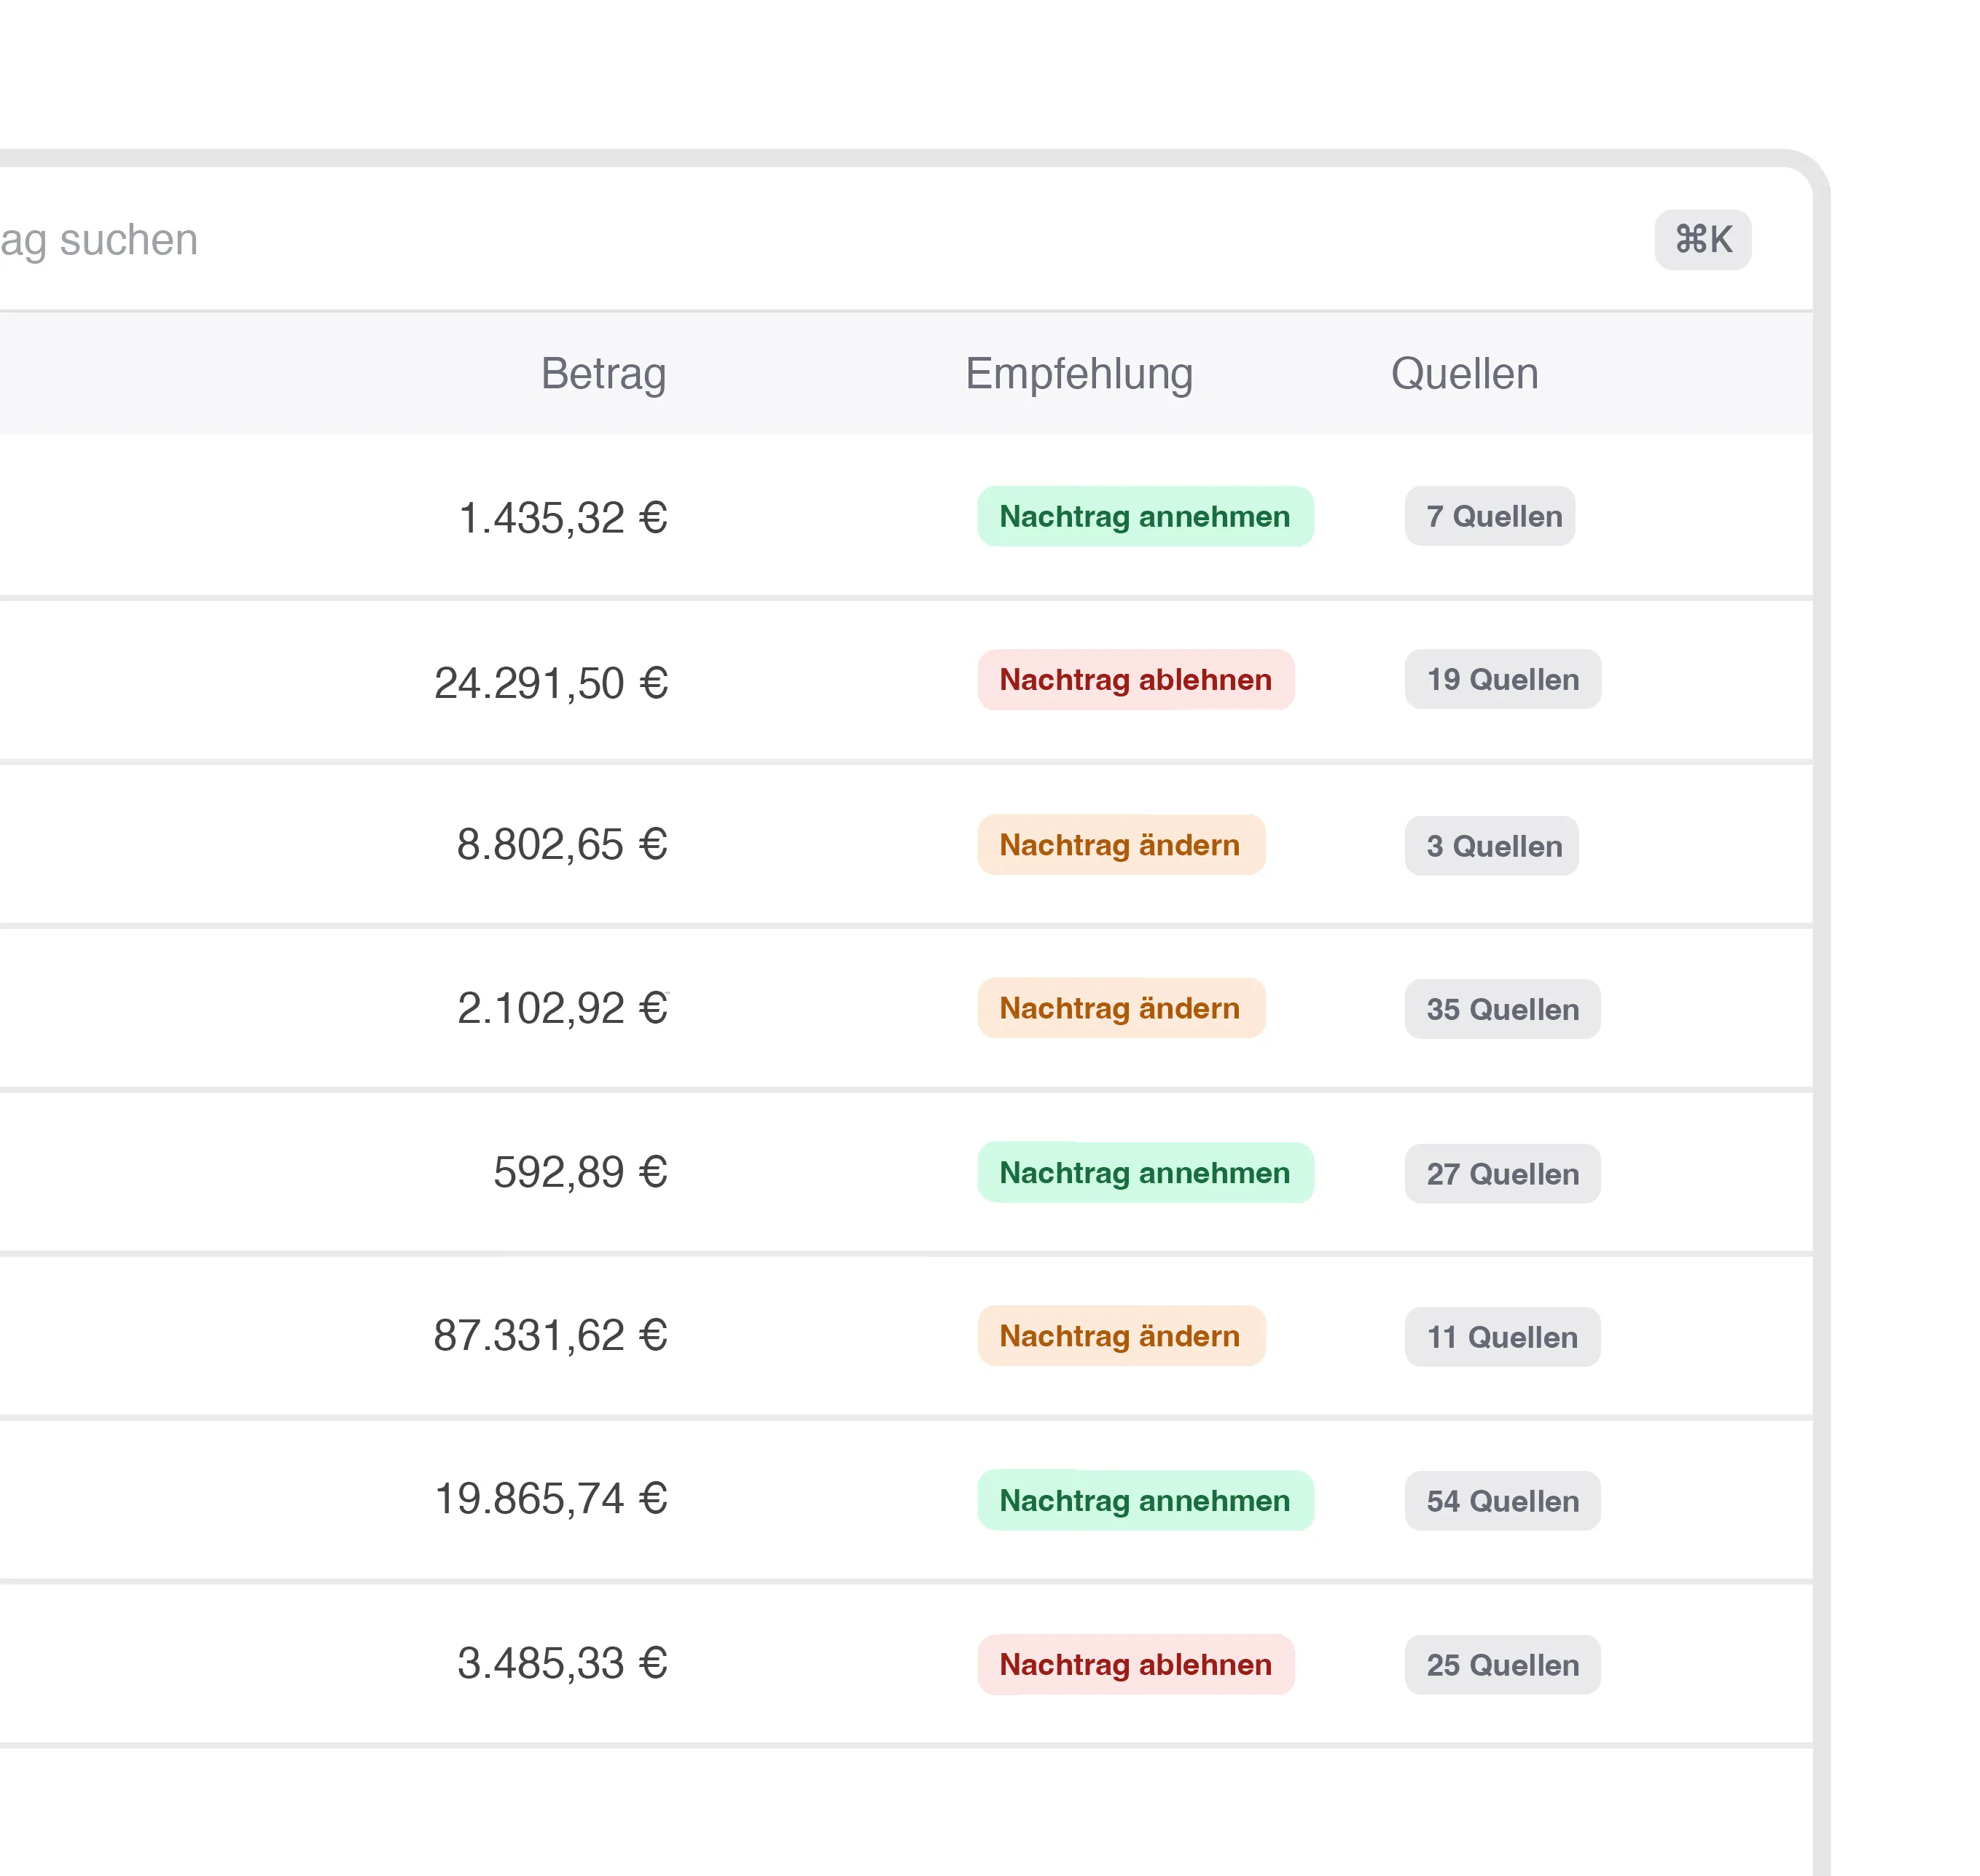This screenshot has width=1980, height=1876.
Task: Open the 25 Quellen badge
Action: click(x=1502, y=1665)
